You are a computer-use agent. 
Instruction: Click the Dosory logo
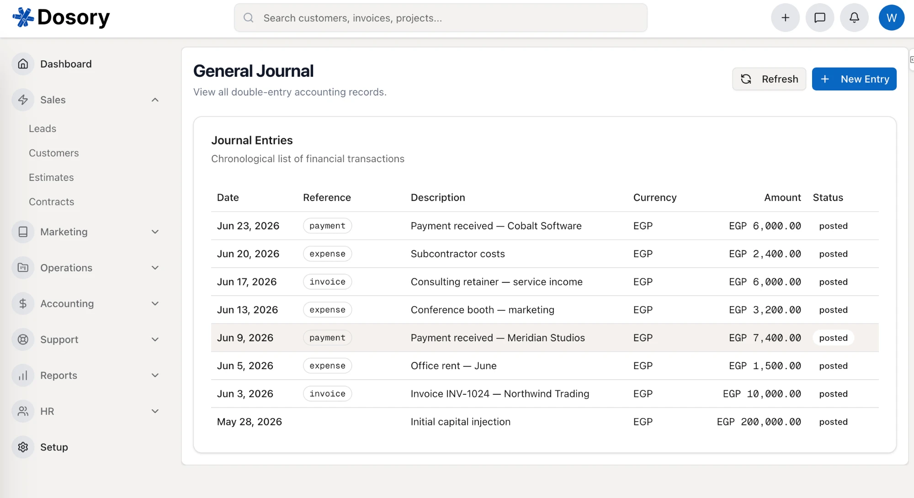point(61,17)
